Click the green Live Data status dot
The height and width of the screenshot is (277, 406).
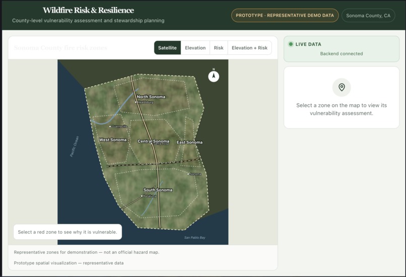291,44
